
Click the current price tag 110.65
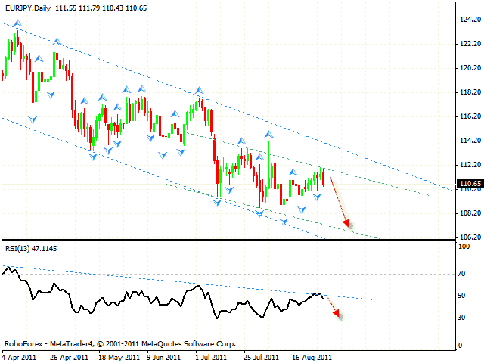[x=468, y=184]
